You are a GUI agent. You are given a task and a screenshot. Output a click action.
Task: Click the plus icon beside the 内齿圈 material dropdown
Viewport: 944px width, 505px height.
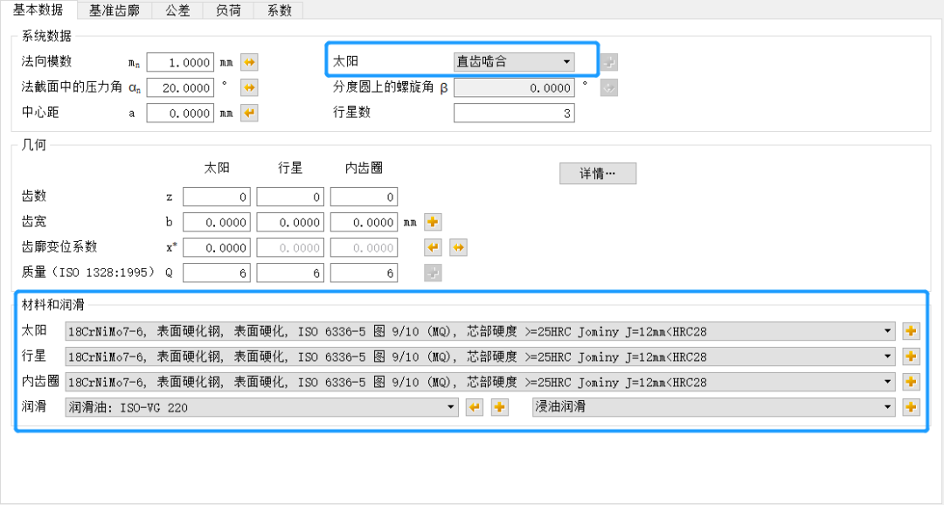pos(910,382)
